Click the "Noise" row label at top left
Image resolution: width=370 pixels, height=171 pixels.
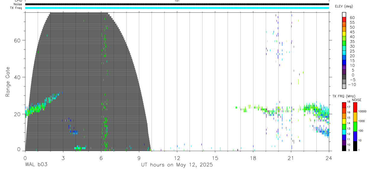(18, 4)
